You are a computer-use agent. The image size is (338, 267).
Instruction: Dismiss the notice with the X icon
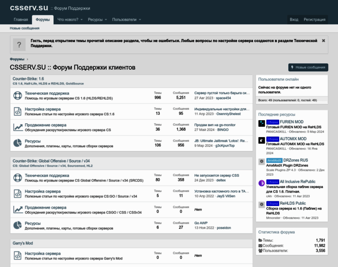323,40
